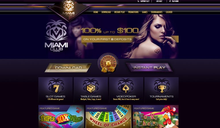This screenshot has height=128, width=220.
Task: Click the purple Instant Play button
Action: 149,68
